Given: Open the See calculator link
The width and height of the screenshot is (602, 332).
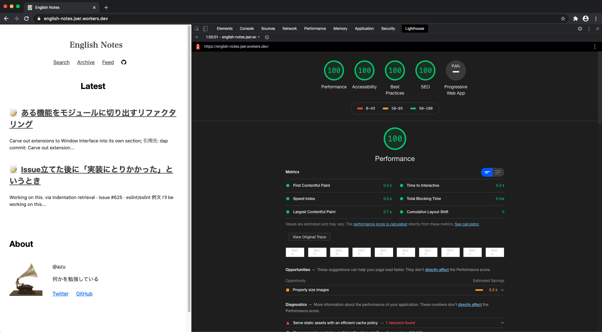Looking at the screenshot, I should 467,224.
